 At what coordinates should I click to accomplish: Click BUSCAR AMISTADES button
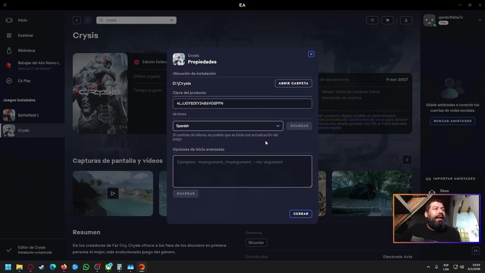(452, 121)
